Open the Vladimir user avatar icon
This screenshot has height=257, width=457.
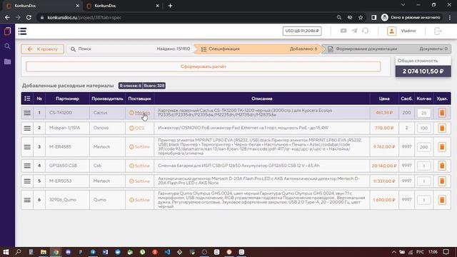click(x=391, y=31)
